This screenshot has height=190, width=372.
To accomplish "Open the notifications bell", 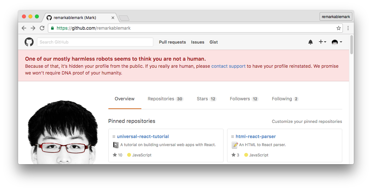I will click(x=310, y=42).
